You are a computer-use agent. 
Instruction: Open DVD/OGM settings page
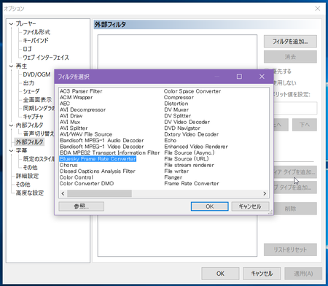36,74
